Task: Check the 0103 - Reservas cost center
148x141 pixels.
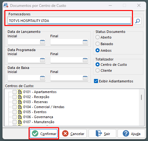Action: tap(14, 102)
